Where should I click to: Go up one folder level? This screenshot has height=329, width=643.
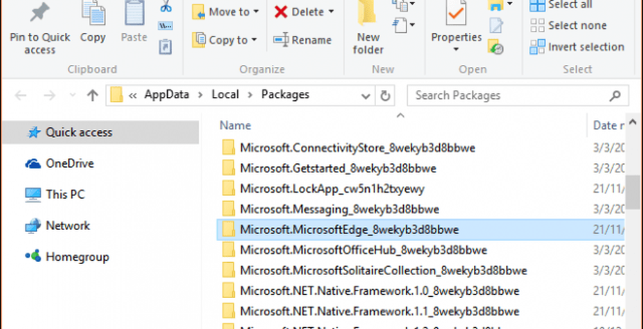tap(93, 96)
